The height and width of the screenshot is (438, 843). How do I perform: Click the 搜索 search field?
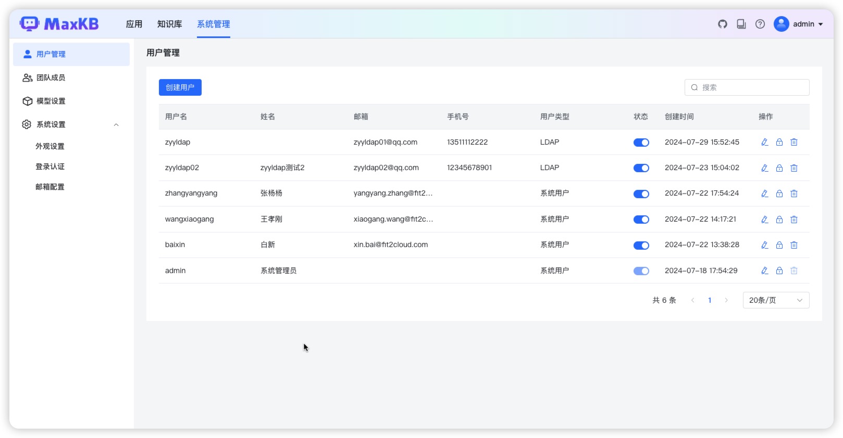[747, 87]
